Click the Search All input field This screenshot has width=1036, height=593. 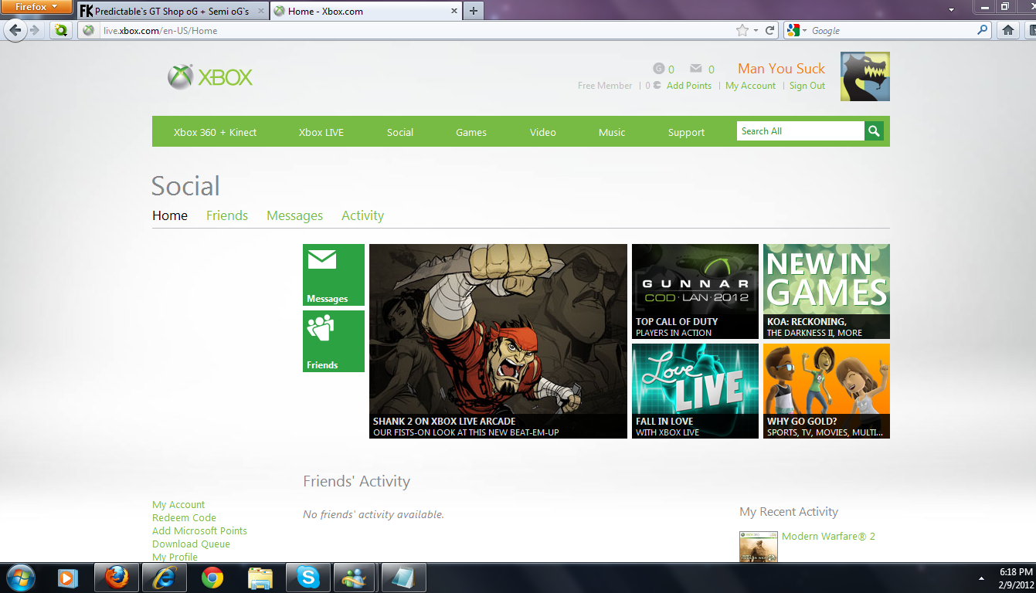pos(800,131)
